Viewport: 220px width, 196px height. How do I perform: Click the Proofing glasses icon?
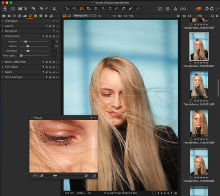tap(183, 9)
